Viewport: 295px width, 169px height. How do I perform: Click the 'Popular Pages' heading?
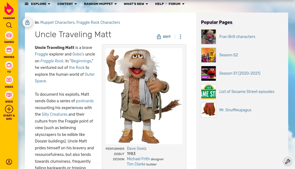(217, 22)
